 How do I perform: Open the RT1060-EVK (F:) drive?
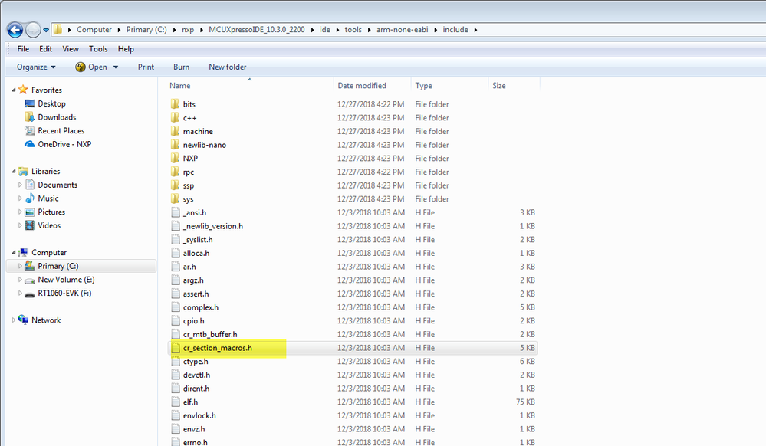click(x=65, y=291)
